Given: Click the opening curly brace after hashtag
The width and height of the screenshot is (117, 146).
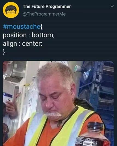Looking at the screenshot, I should [42, 27].
